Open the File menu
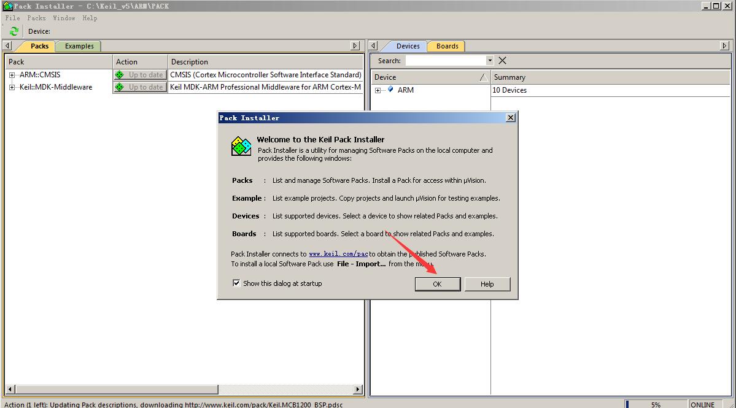This screenshot has height=408, width=736. point(13,18)
